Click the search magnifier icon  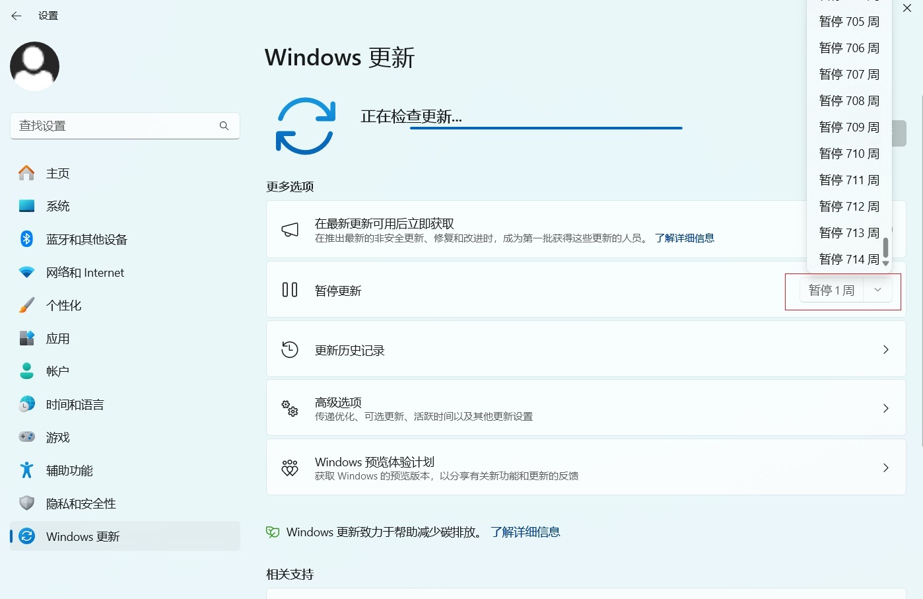click(224, 125)
